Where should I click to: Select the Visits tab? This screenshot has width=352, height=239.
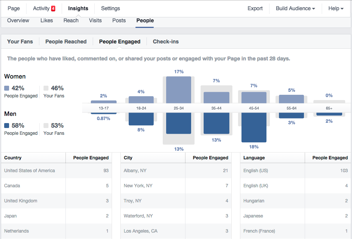pos(95,21)
